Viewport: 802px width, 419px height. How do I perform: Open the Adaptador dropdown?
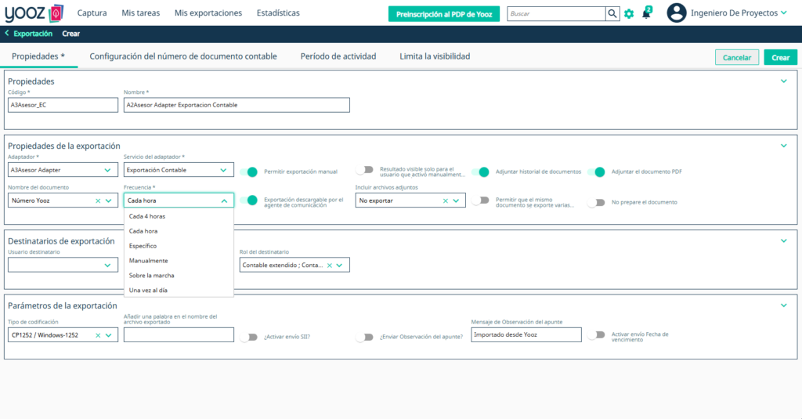pos(63,170)
